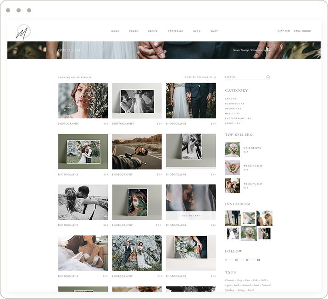This screenshot has width=328, height=299.
Task: Open the Hair Bridal top seller thumbnail
Action: (232, 149)
